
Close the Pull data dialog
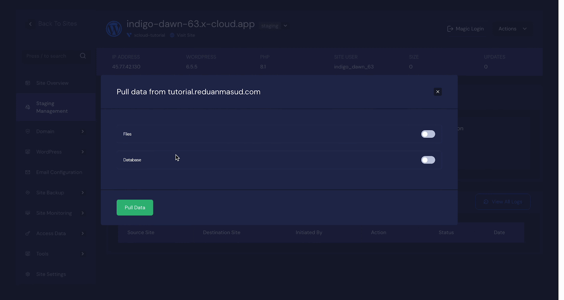tap(437, 92)
